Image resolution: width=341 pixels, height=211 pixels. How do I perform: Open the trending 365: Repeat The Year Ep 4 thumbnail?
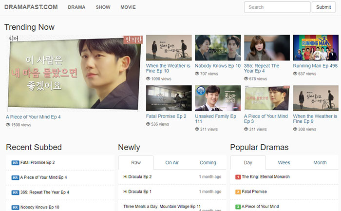[x=267, y=48]
